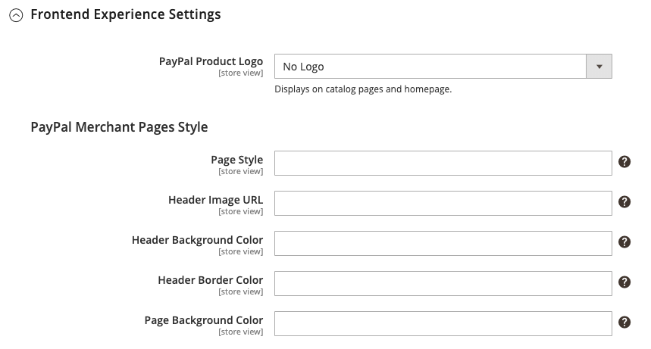651x349 pixels.
Task: Focus the Page Style text field
Action: pyautogui.click(x=443, y=163)
